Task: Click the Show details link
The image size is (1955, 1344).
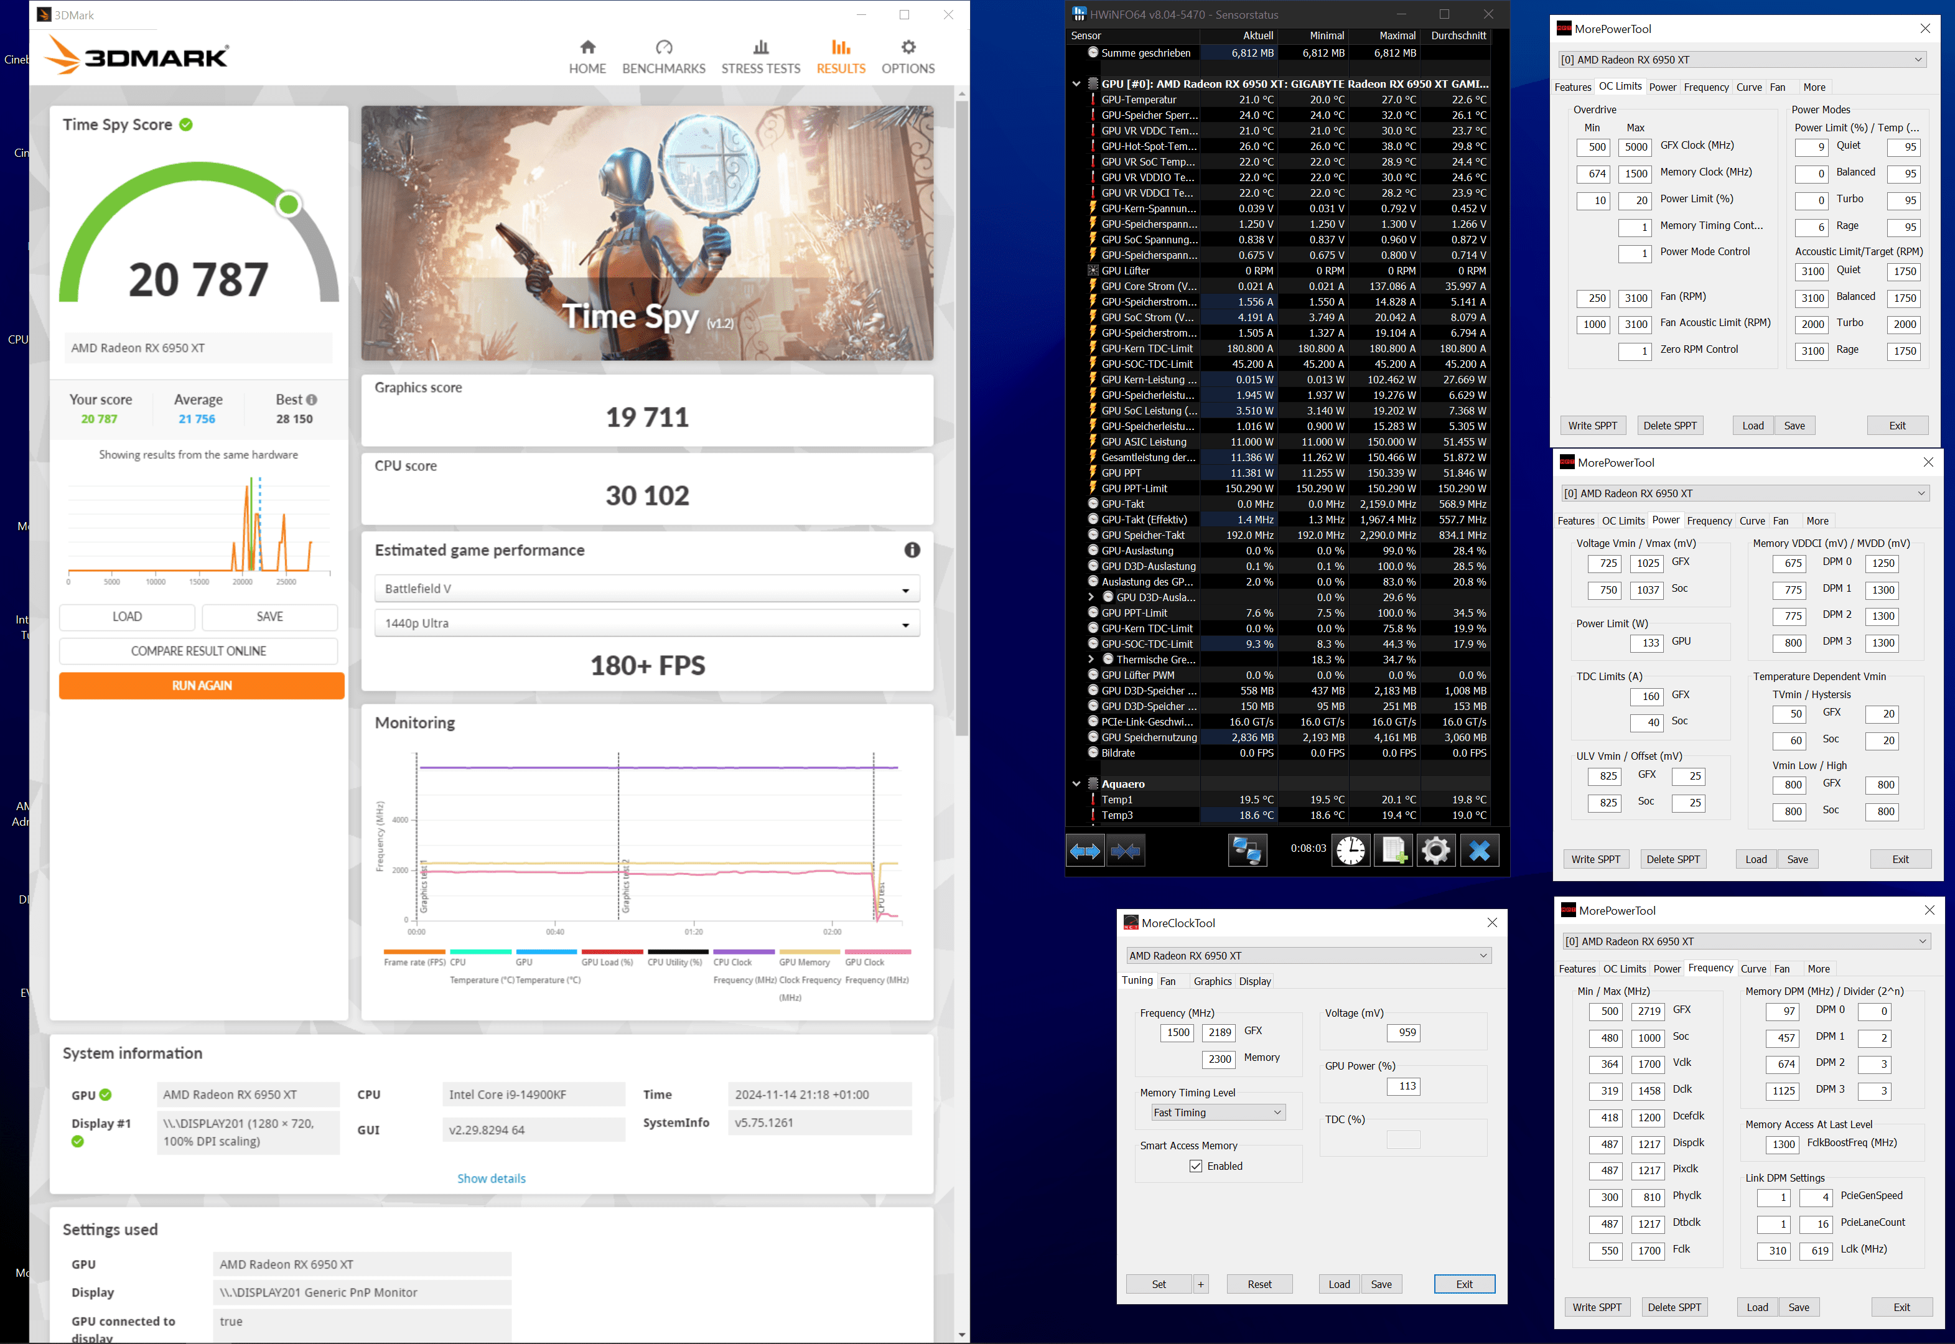Action: pyautogui.click(x=491, y=1178)
